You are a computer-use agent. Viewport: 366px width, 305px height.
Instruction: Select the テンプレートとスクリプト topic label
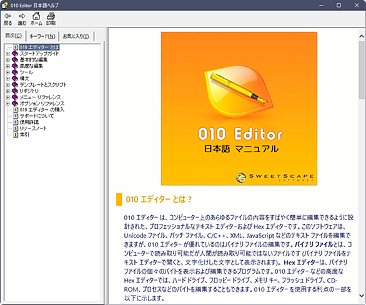point(43,85)
